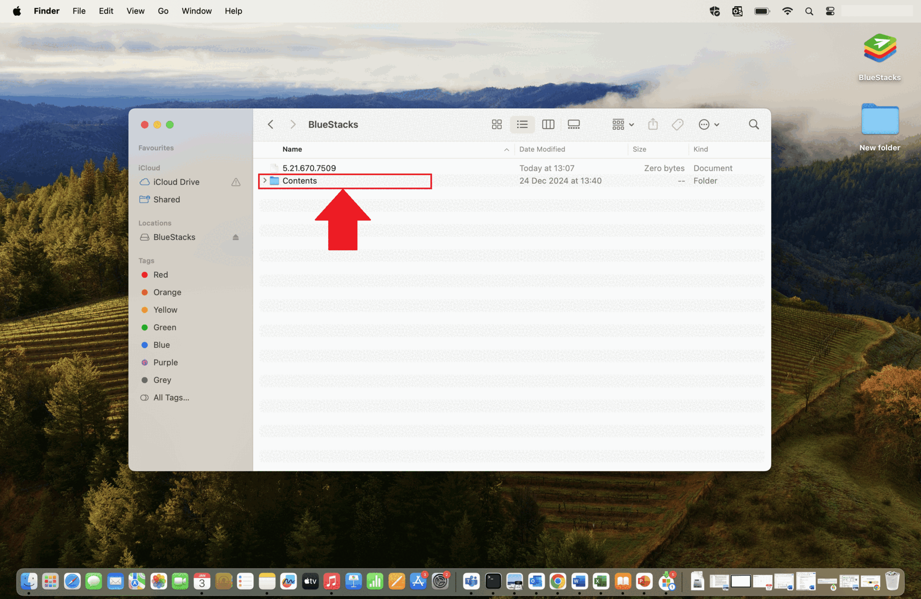Switch to column view
Viewport: 921px width, 599px height.
(548, 125)
